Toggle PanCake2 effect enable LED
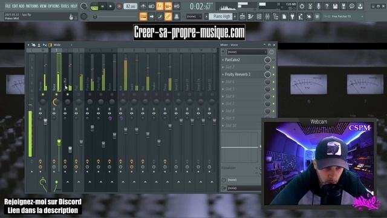Image resolution: width=387 pixels, height=218 pixels. point(273,60)
